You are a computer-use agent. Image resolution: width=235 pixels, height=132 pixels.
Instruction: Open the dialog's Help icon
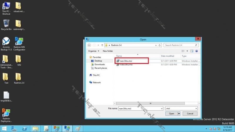click(197, 51)
